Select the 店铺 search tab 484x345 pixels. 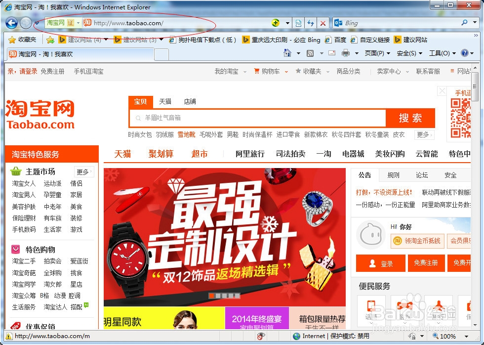[x=190, y=102]
